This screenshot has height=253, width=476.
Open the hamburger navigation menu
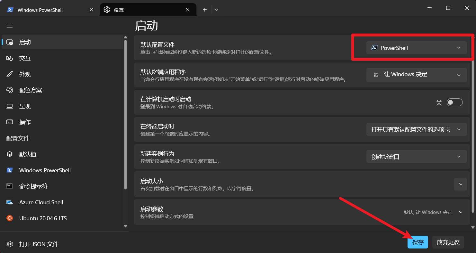coord(10,26)
